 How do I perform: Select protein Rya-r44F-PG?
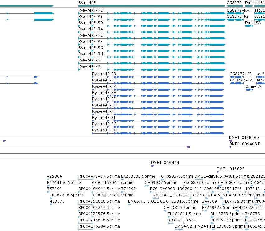click(x=104, y=124)
